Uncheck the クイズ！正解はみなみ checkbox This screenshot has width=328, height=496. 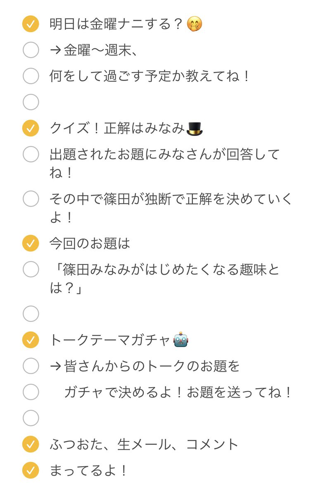[30, 129]
